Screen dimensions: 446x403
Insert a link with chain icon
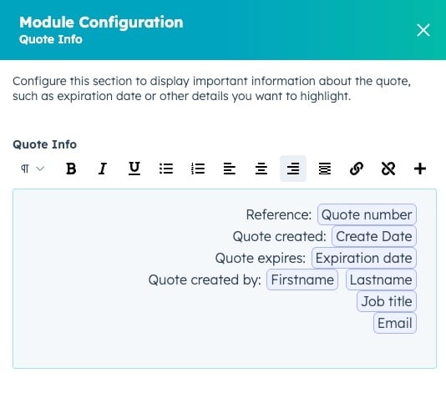[x=357, y=169]
